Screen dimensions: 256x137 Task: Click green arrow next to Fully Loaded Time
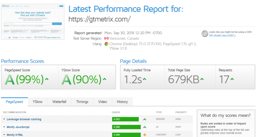[x=144, y=79]
